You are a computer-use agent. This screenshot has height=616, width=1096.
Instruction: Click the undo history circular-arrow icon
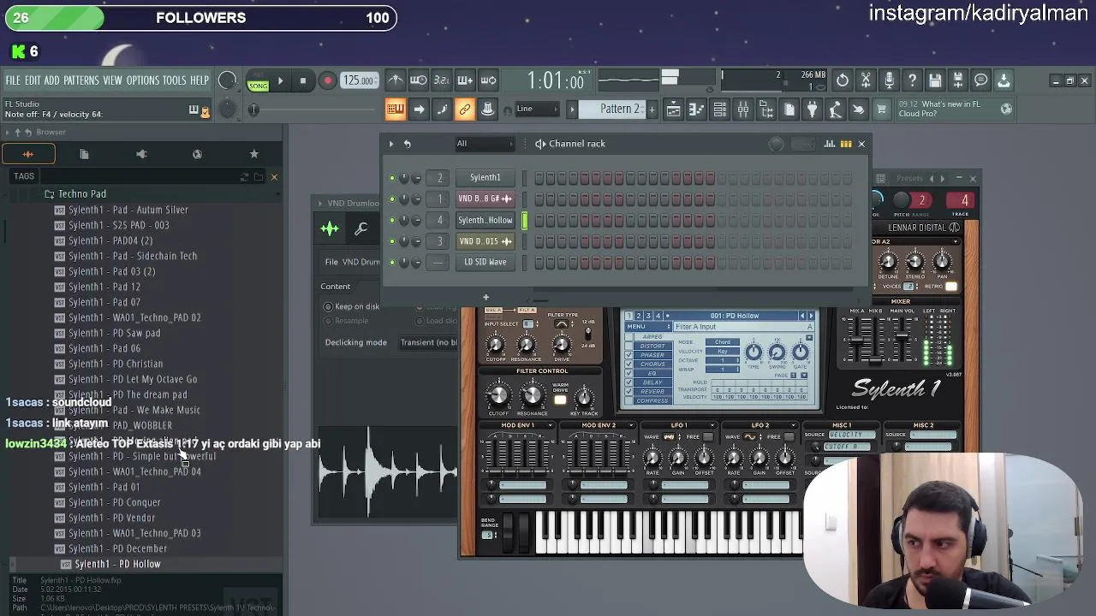(843, 80)
